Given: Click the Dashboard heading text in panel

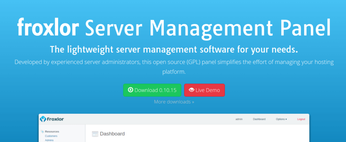Looking at the screenshot, I should (x=112, y=134).
